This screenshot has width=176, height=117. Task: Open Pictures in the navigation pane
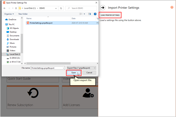[x=12, y=47]
